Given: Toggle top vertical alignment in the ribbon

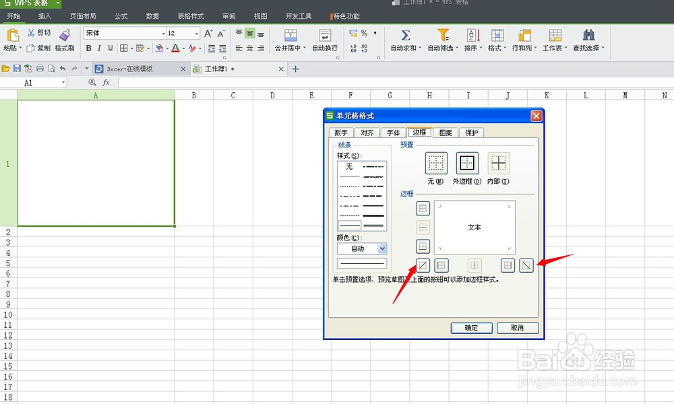Looking at the screenshot, I should click(x=239, y=34).
